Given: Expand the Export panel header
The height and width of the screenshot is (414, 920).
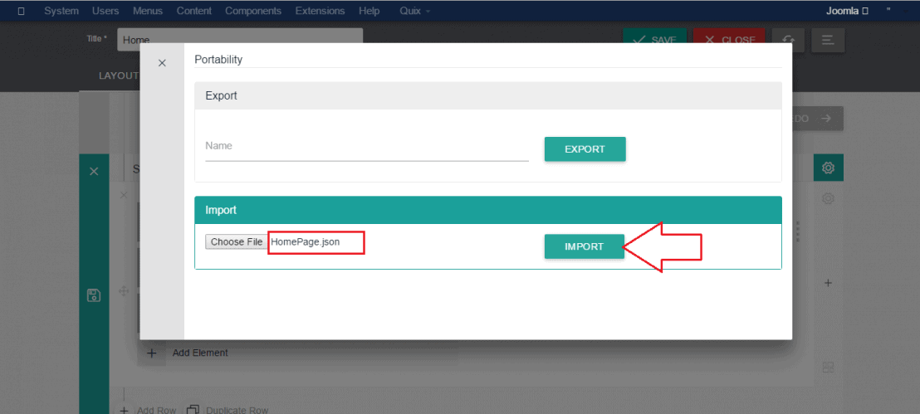Looking at the screenshot, I should pos(487,96).
